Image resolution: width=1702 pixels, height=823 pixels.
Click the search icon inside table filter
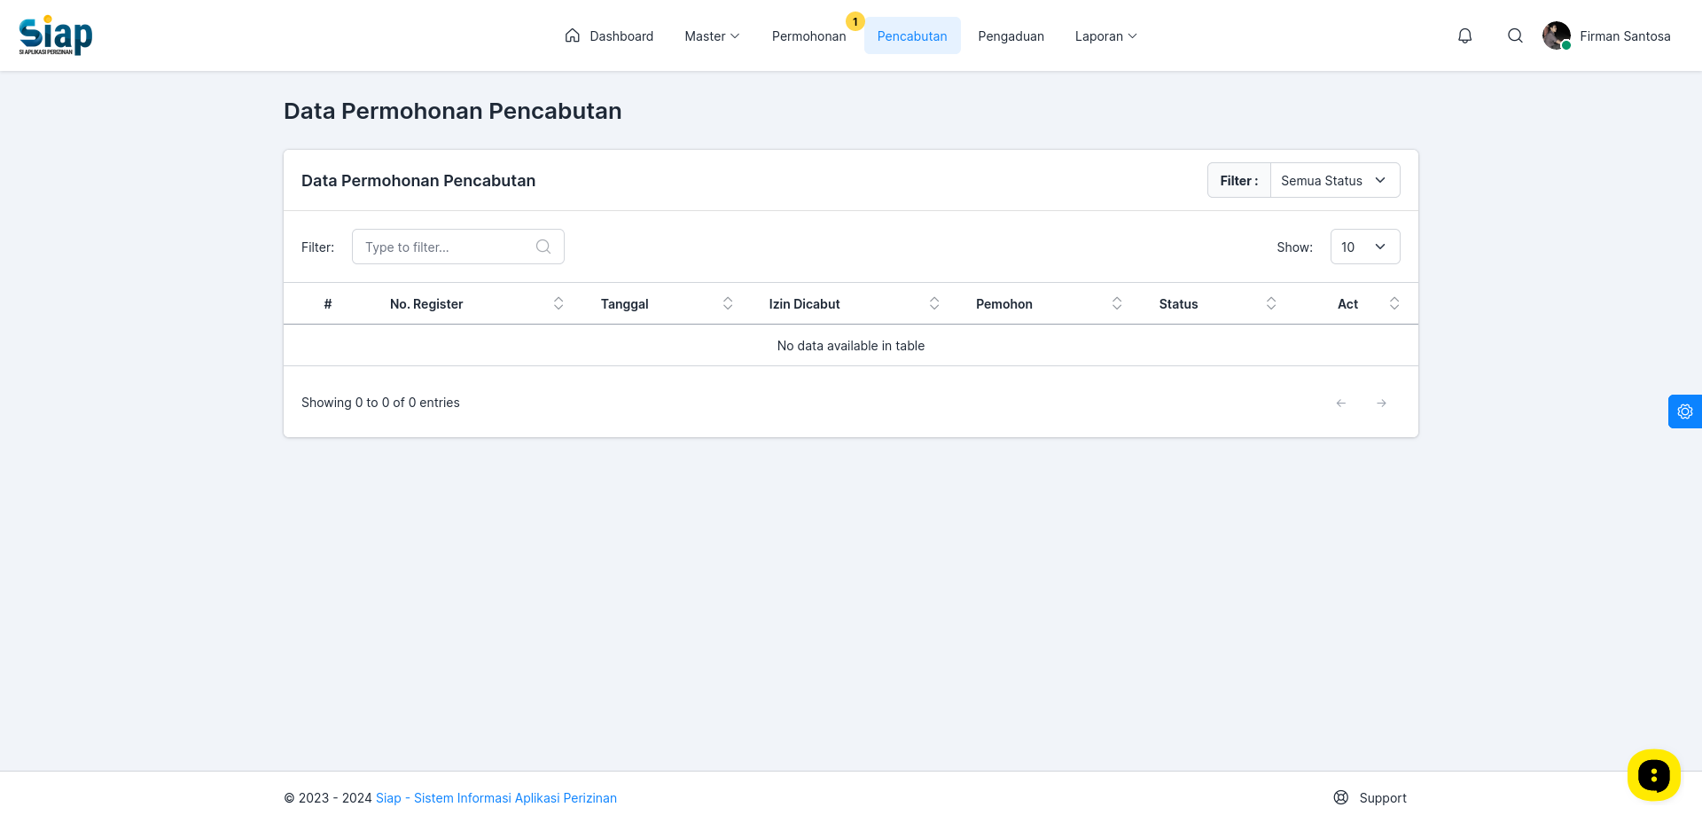[x=543, y=247]
